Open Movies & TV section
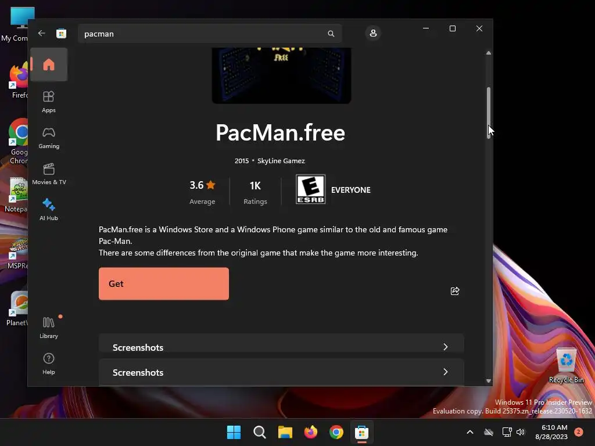595x446 pixels. coord(49,174)
